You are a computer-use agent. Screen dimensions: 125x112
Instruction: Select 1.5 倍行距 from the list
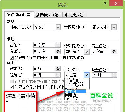[x=77, y=84]
